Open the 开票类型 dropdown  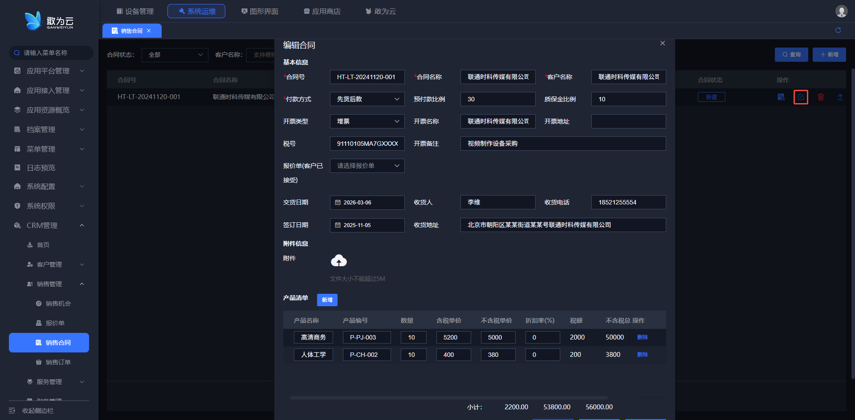[x=367, y=121]
